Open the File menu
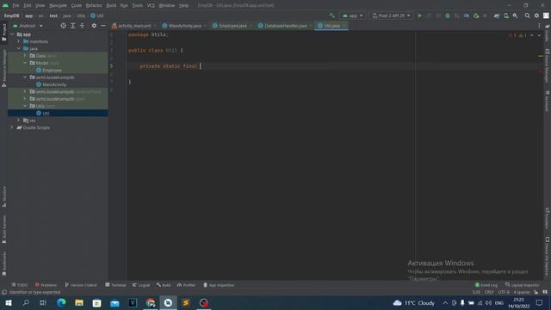This screenshot has height=310, width=551. 15,5
